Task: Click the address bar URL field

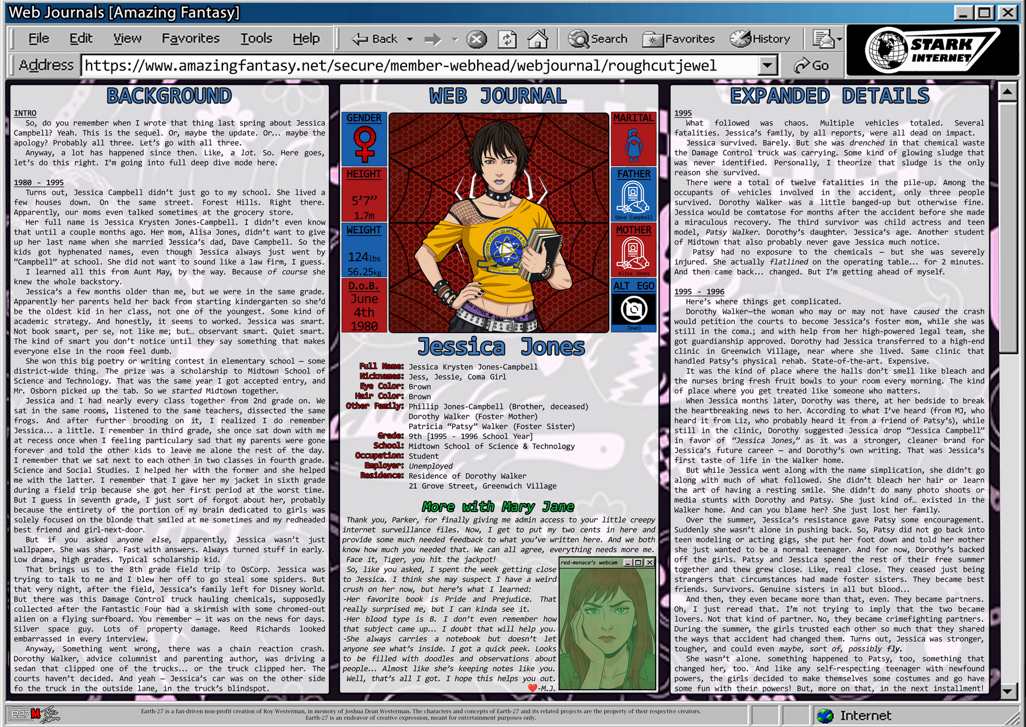Action: 419,66
